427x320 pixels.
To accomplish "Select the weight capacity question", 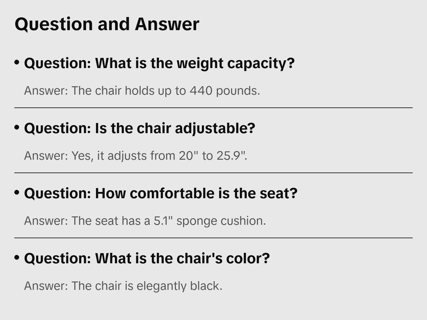I will click(159, 63).
